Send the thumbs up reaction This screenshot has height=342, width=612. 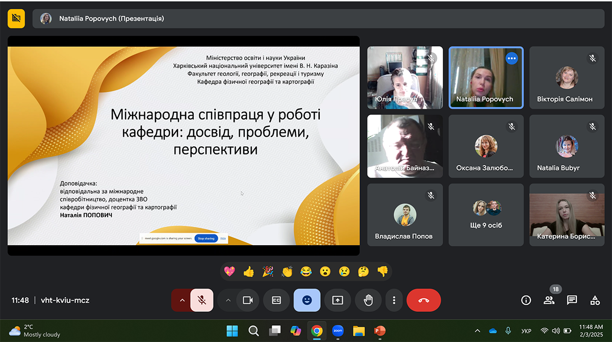pos(248,272)
